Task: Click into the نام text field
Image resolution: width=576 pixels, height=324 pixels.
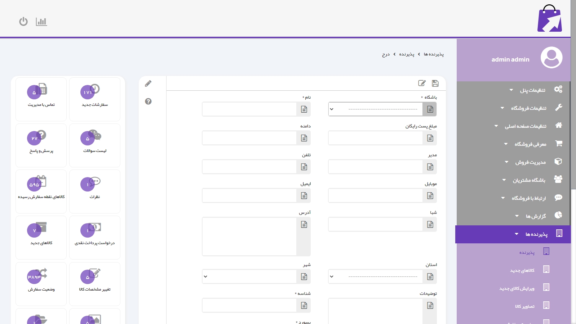Action: click(249, 109)
